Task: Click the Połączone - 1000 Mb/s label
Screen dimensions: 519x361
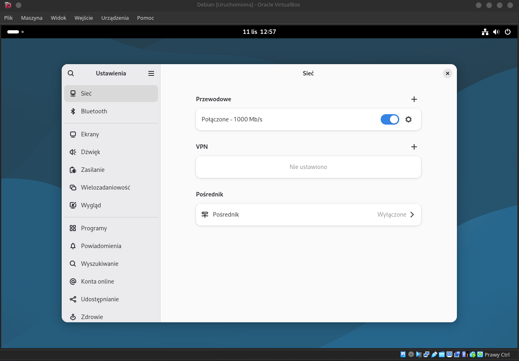Action: [232, 119]
